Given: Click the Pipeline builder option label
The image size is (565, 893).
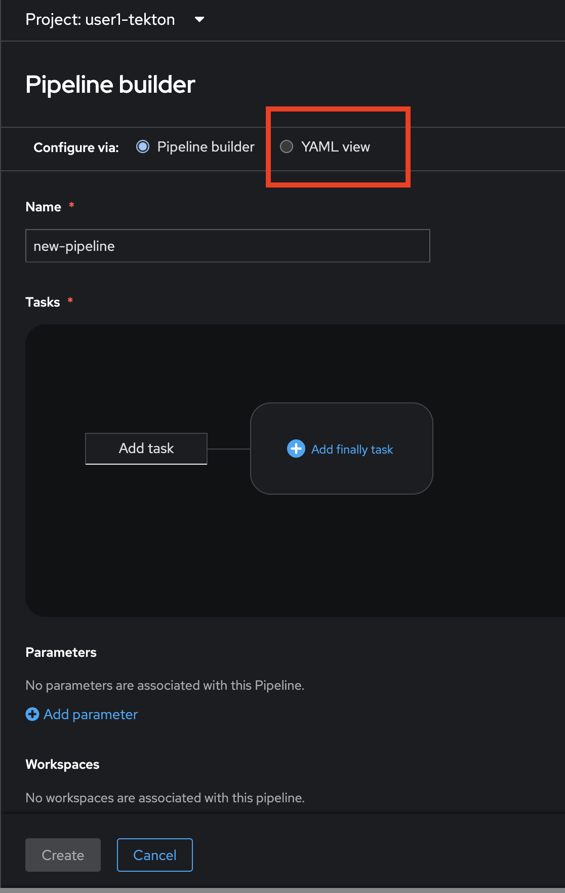Looking at the screenshot, I should 206,146.
